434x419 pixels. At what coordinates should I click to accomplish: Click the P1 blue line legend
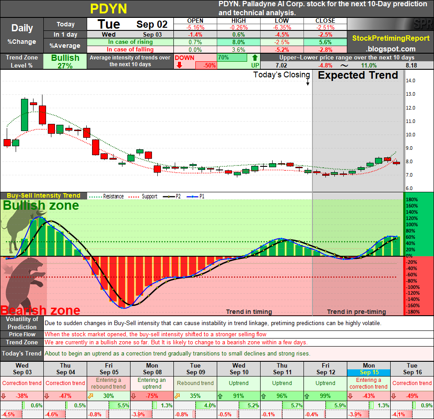click(x=195, y=196)
